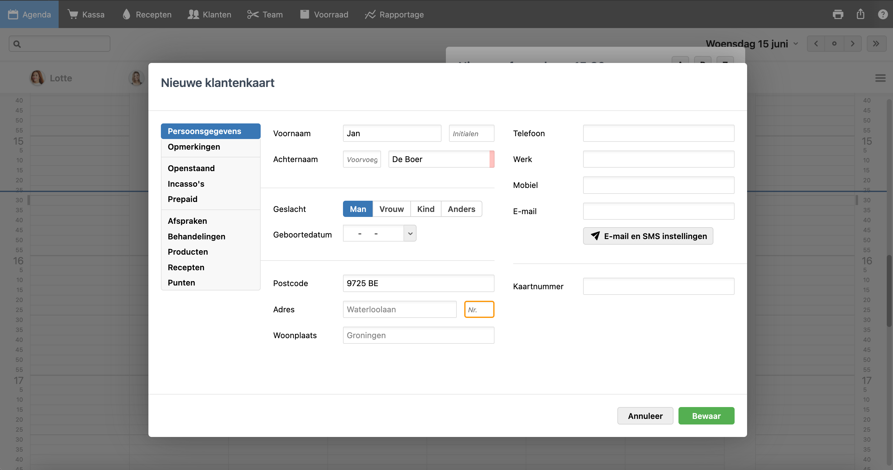Viewport: 893px width, 470px height.
Task: Select Kind gender option
Action: pyautogui.click(x=425, y=209)
